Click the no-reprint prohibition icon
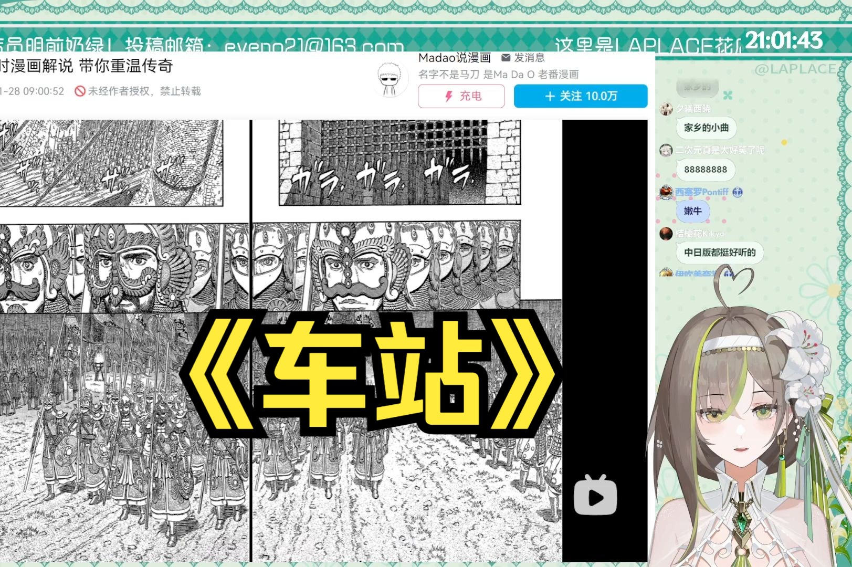 tap(80, 91)
